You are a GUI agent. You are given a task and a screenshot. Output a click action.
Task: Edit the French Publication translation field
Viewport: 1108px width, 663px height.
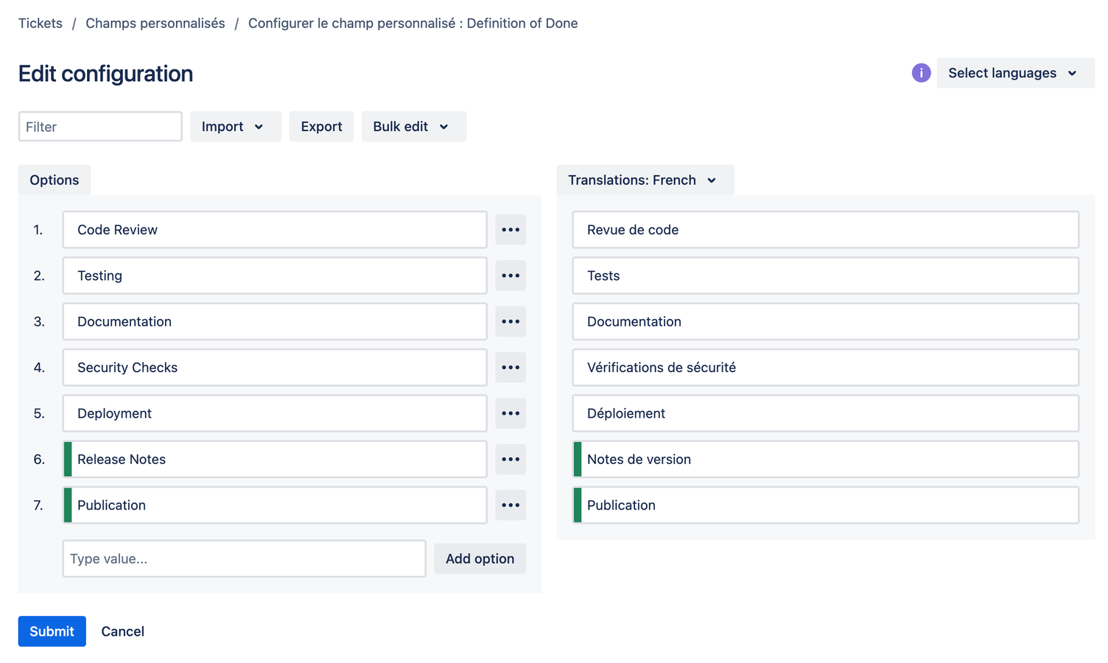click(x=826, y=505)
